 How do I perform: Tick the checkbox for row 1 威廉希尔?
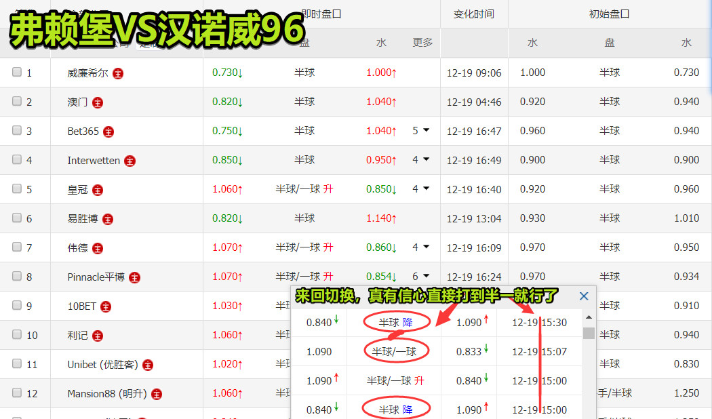pos(17,73)
